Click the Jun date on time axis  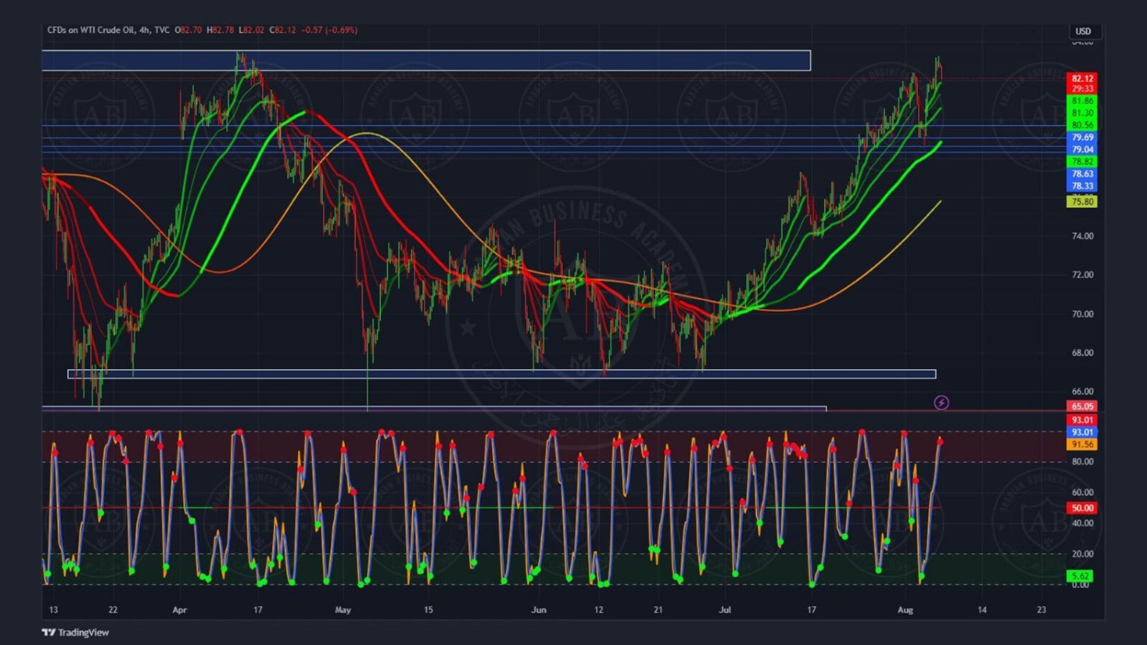(538, 610)
